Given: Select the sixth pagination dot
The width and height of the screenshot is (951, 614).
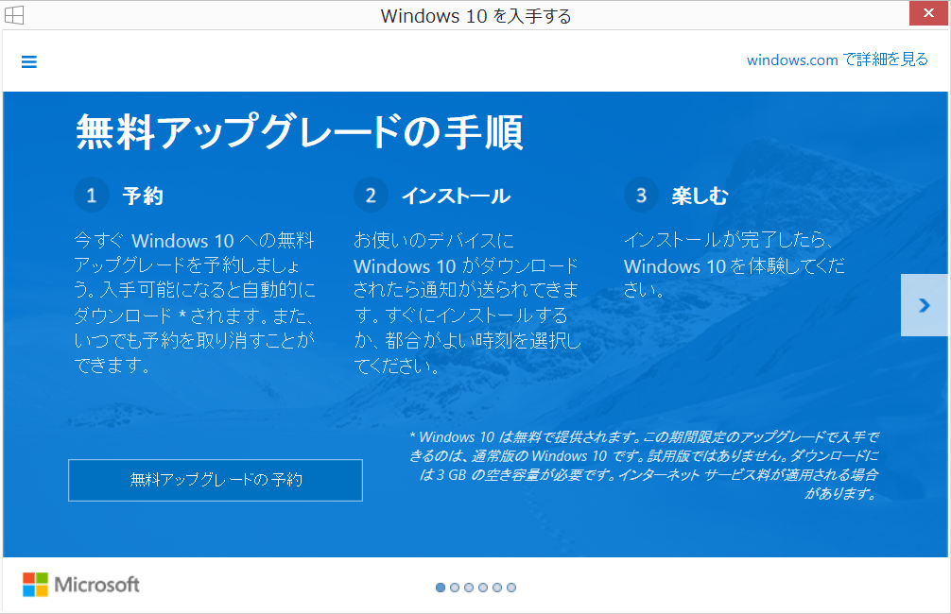Looking at the screenshot, I should pos(511,588).
